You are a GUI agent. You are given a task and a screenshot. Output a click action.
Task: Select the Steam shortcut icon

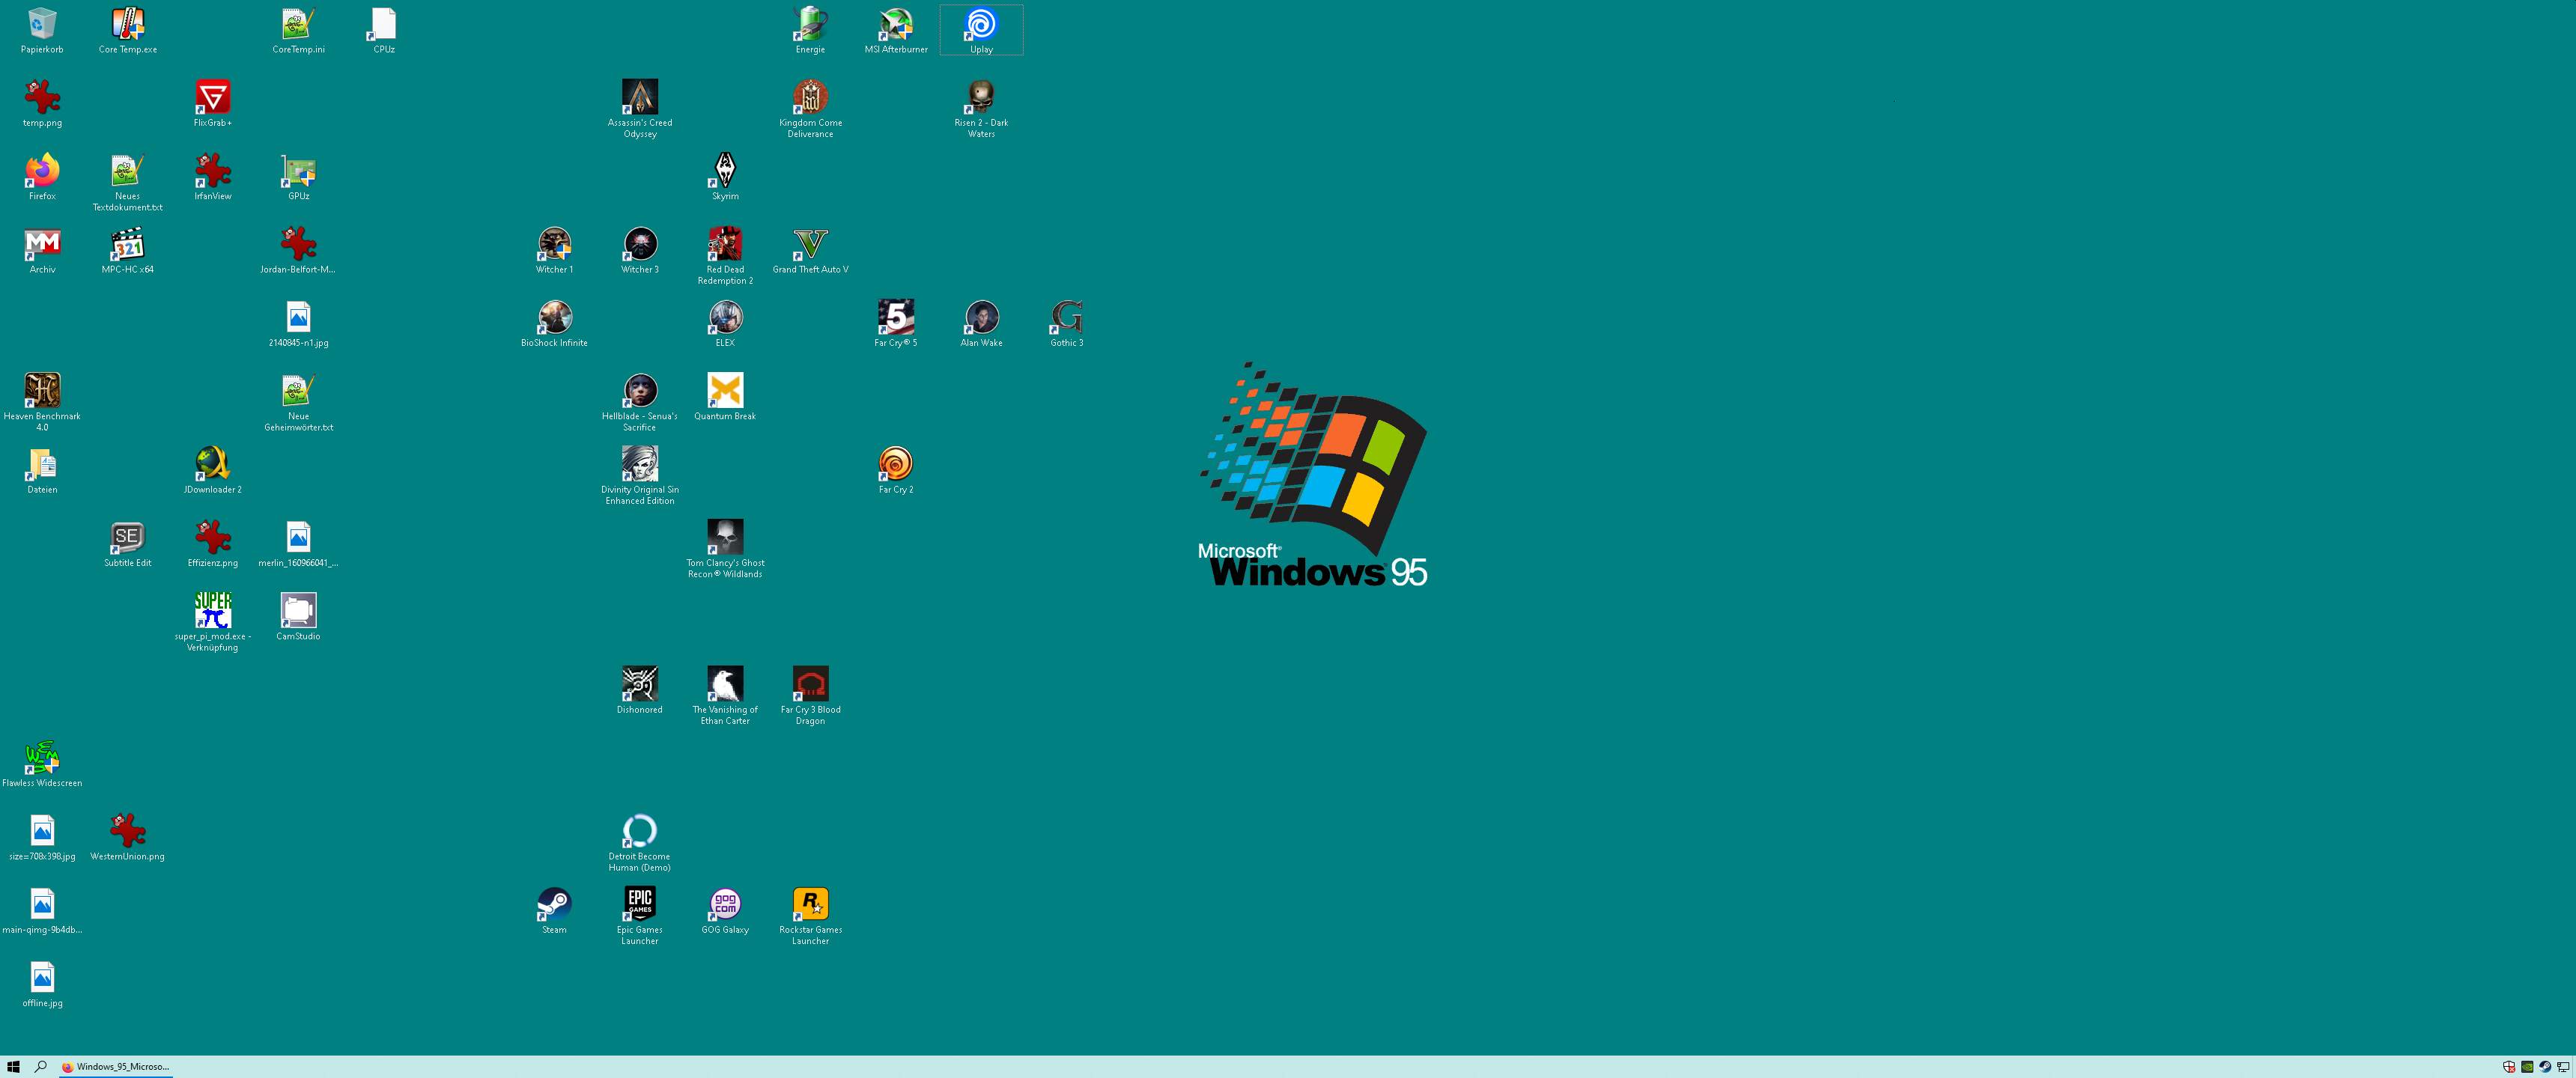[554, 906]
